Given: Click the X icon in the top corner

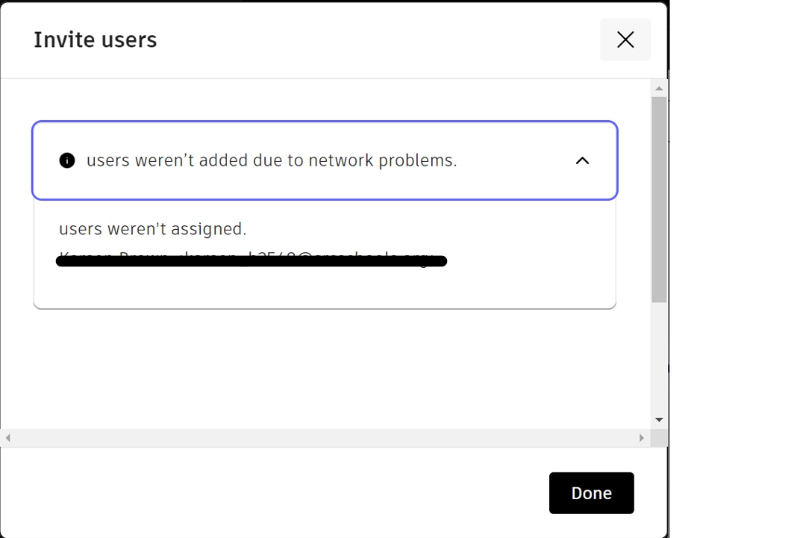Looking at the screenshot, I should point(625,40).
